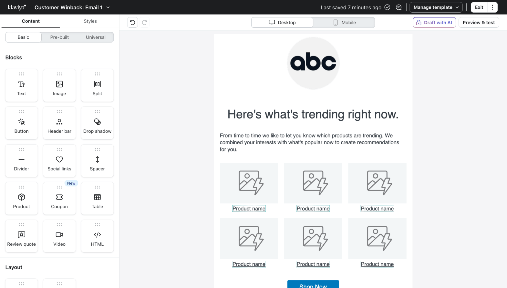Undo the last change
507x288 pixels.
coord(132,23)
